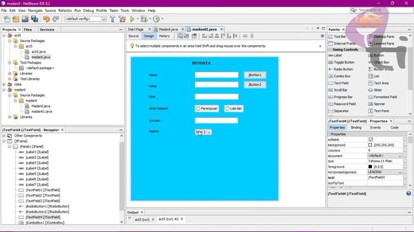Click the foreground black color swatch

[x=370, y=166]
